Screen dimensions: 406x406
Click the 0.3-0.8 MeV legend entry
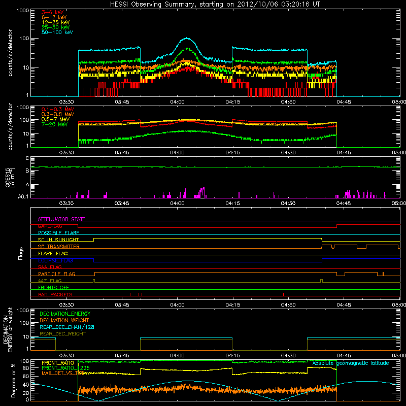(x=58, y=114)
